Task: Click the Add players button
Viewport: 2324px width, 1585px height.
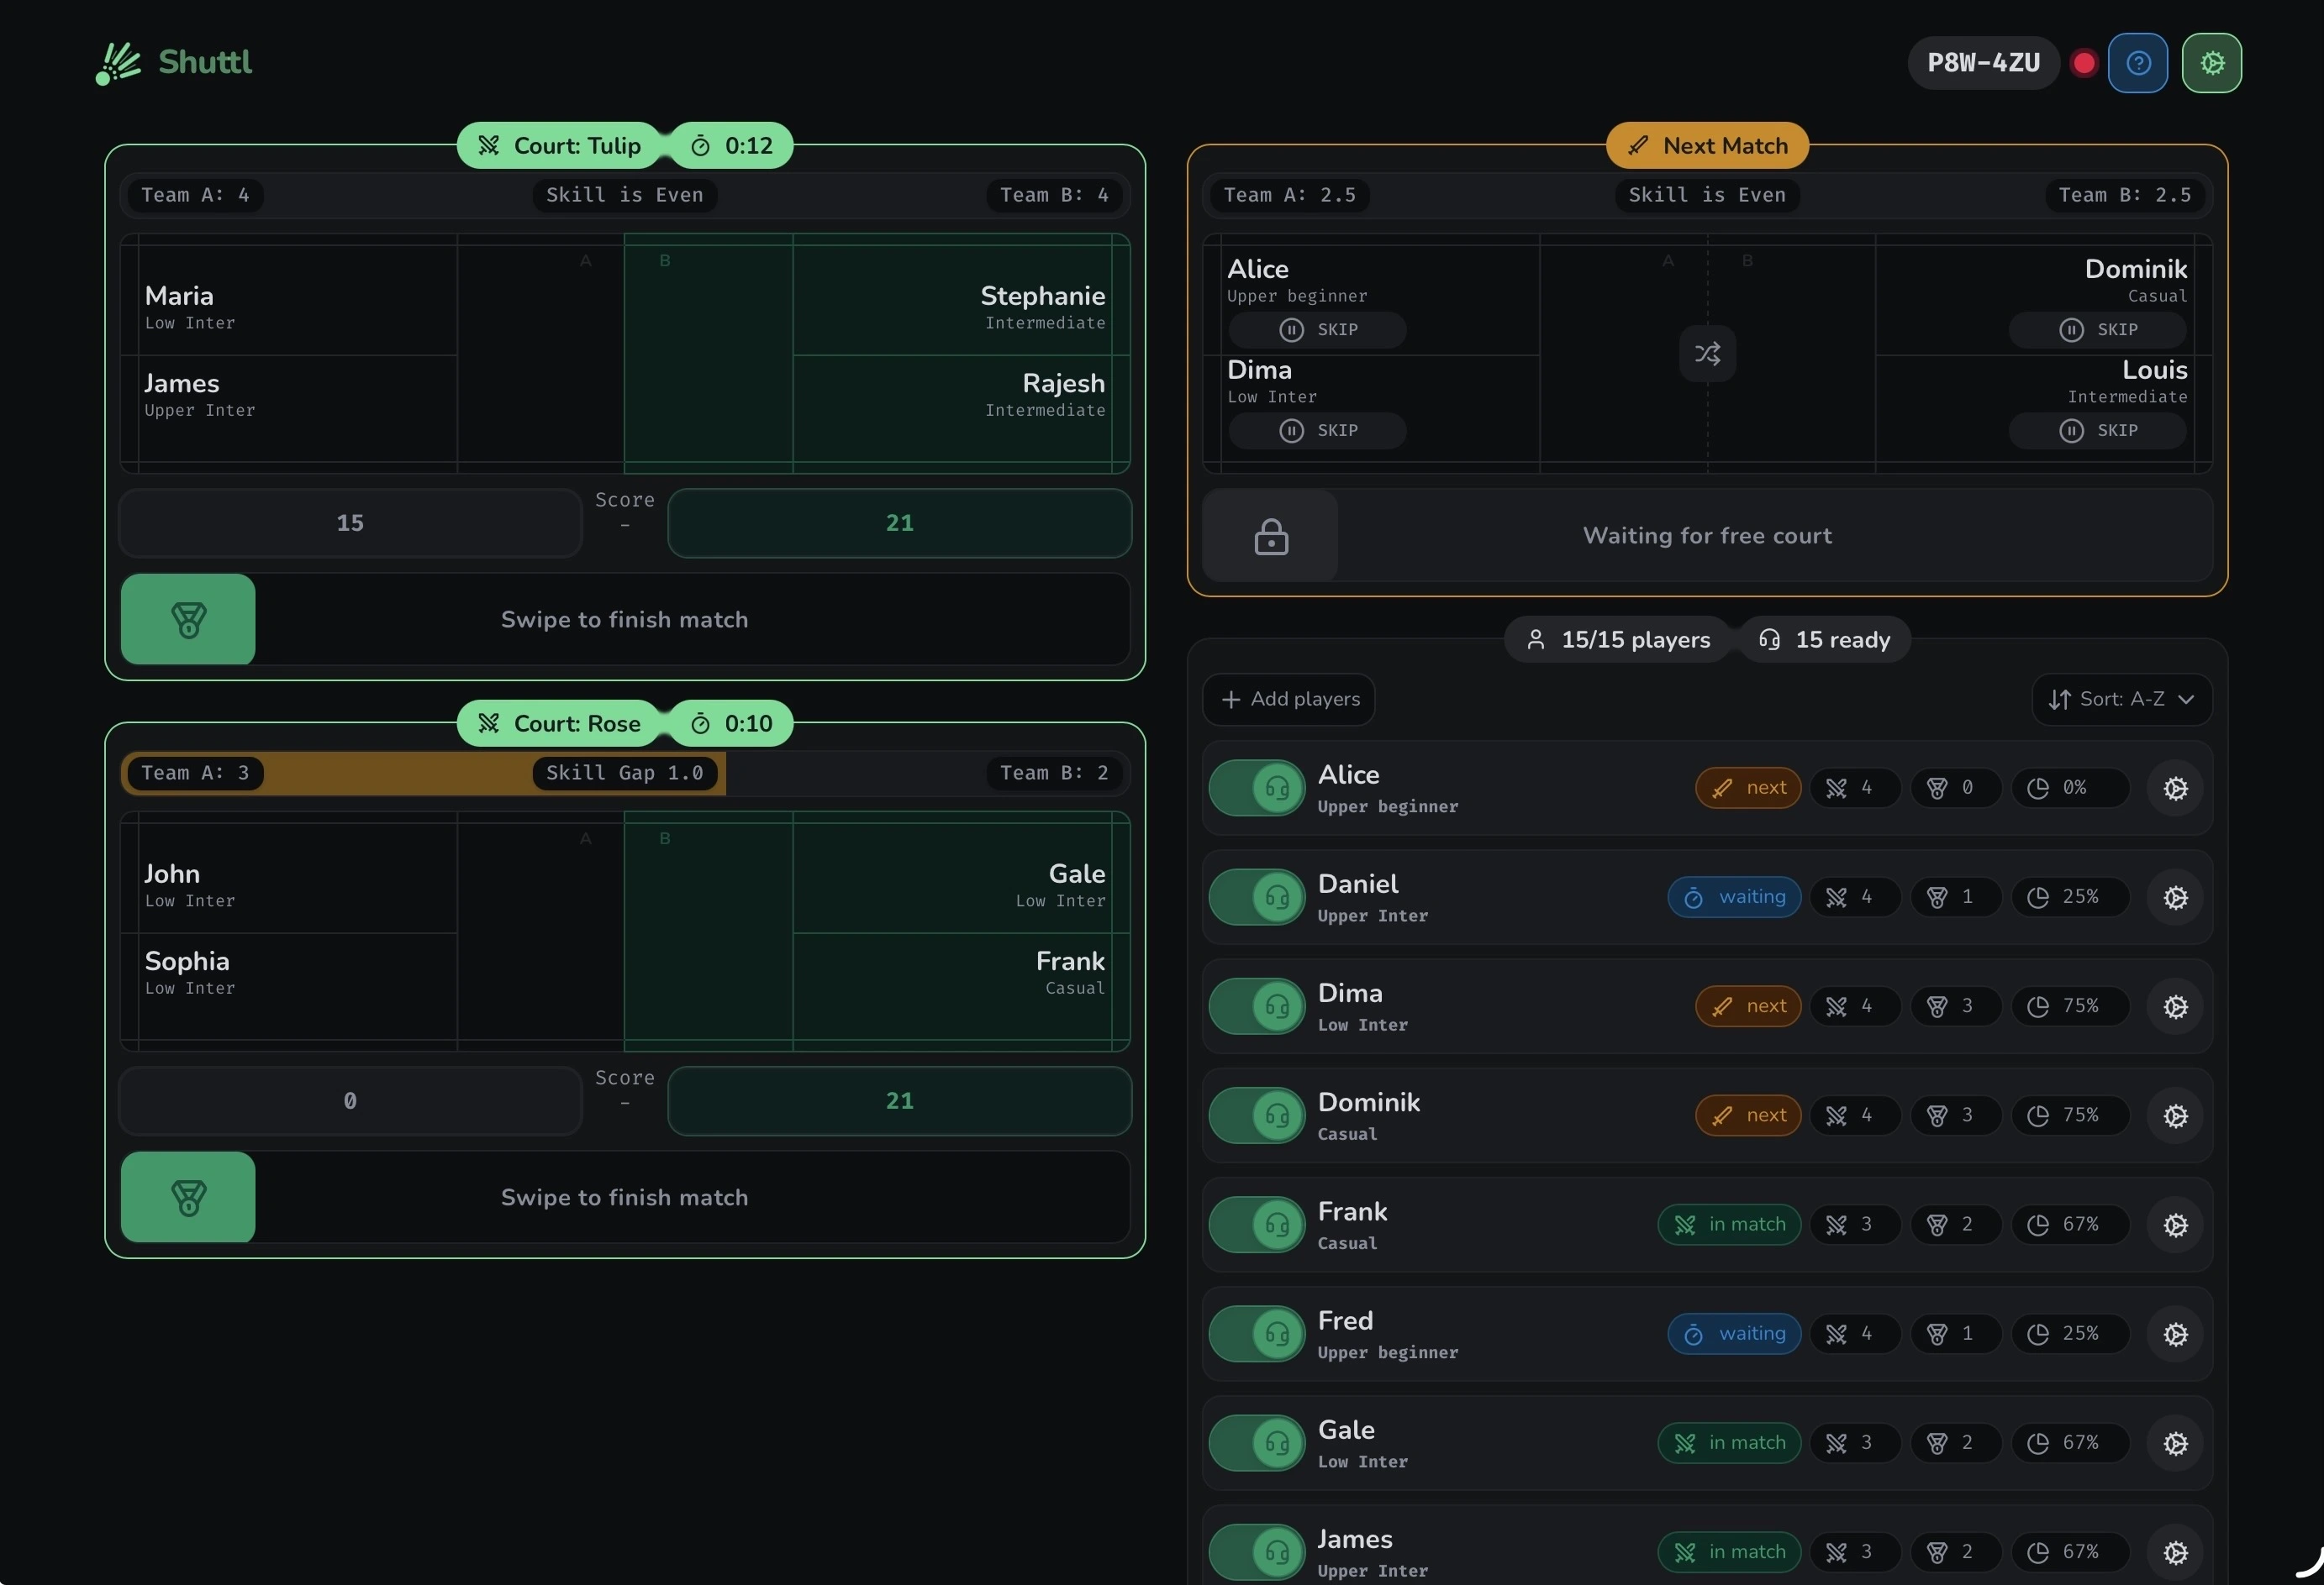Action: click(1289, 700)
